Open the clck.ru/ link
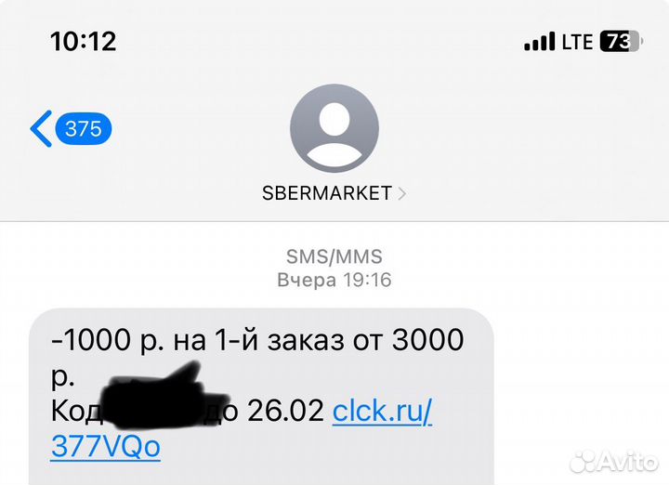Screen dimensions: 669x485 tap(382, 412)
